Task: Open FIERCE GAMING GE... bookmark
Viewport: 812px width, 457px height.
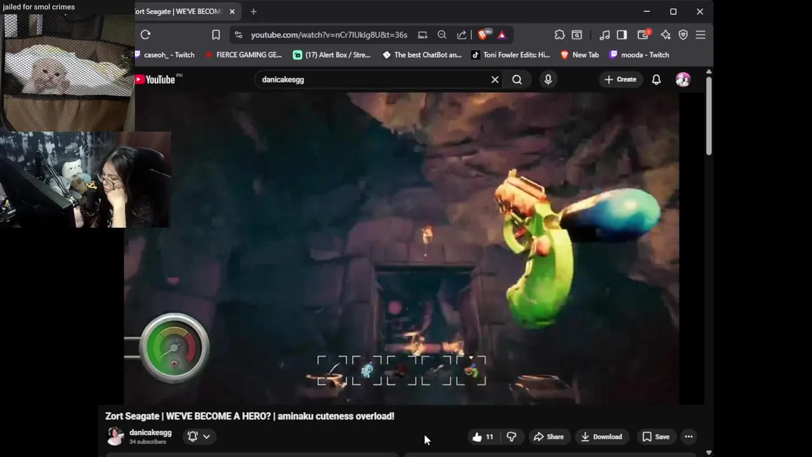Action: pos(244,55)
